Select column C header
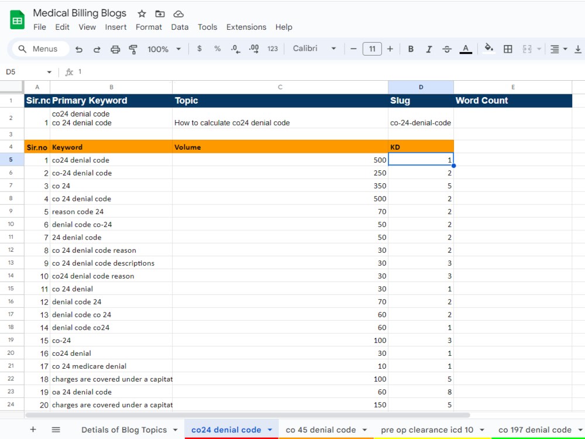 tap(280, 87)
